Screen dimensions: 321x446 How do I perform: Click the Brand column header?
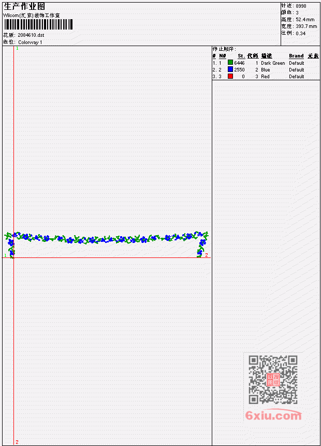click(296, 56)
